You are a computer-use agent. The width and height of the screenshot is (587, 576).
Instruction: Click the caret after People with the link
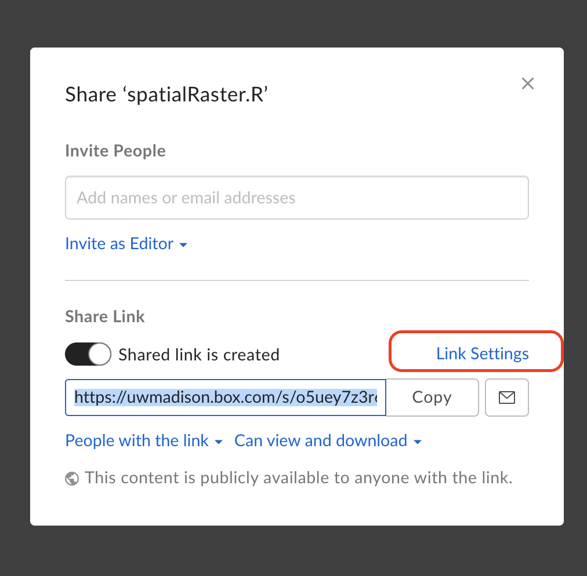(219, 442)
